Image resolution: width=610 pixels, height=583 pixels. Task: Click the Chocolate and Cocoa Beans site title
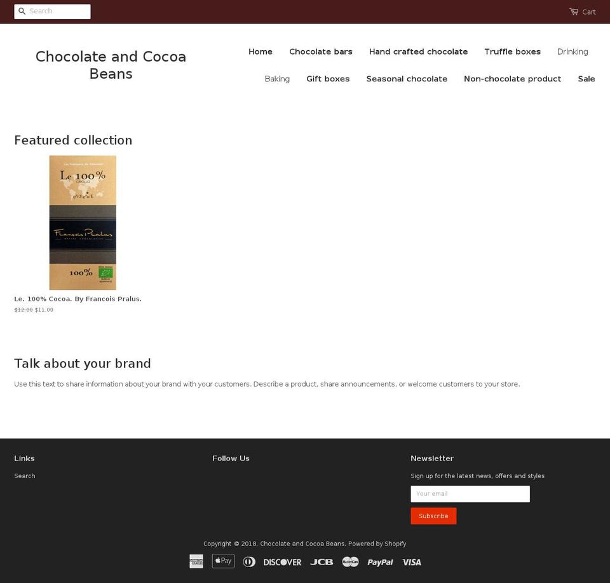111,65
